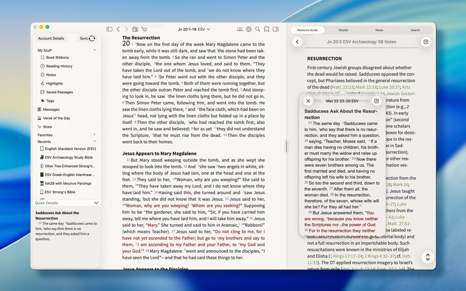The image size is (466, 291).
Task: Click the bookmark ribbon icon
Action: (x=266, y=29)
